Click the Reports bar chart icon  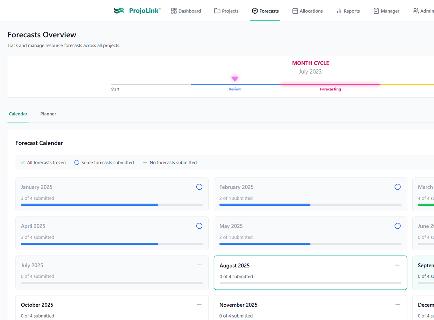tap(339, 11)
